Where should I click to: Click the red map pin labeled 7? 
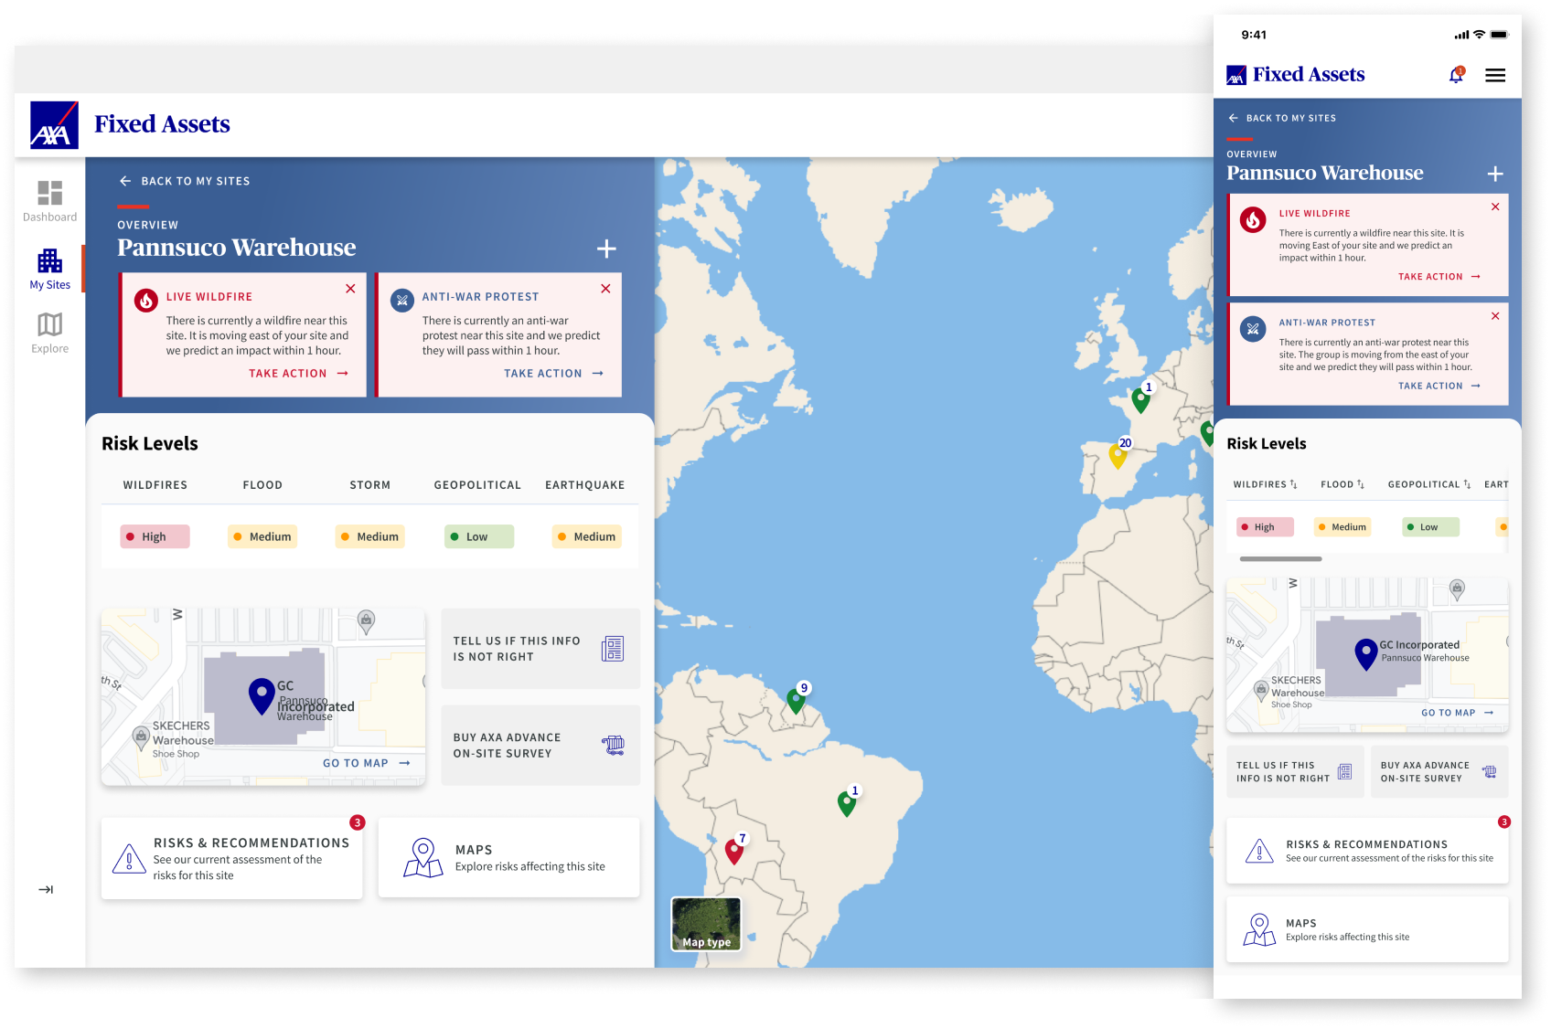[733, 852]
